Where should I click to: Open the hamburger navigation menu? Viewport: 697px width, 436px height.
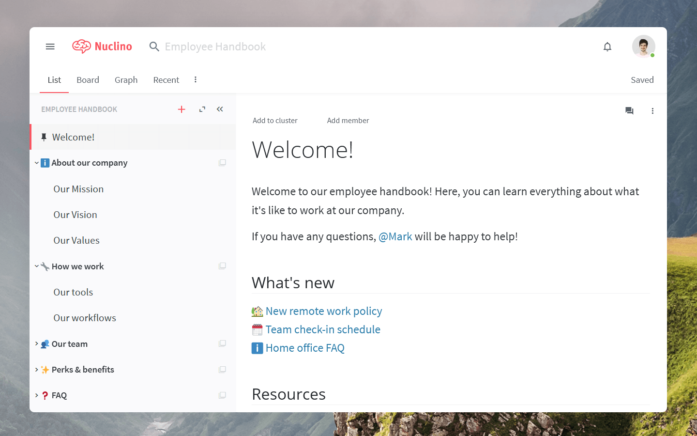click(x=50, y=46)
